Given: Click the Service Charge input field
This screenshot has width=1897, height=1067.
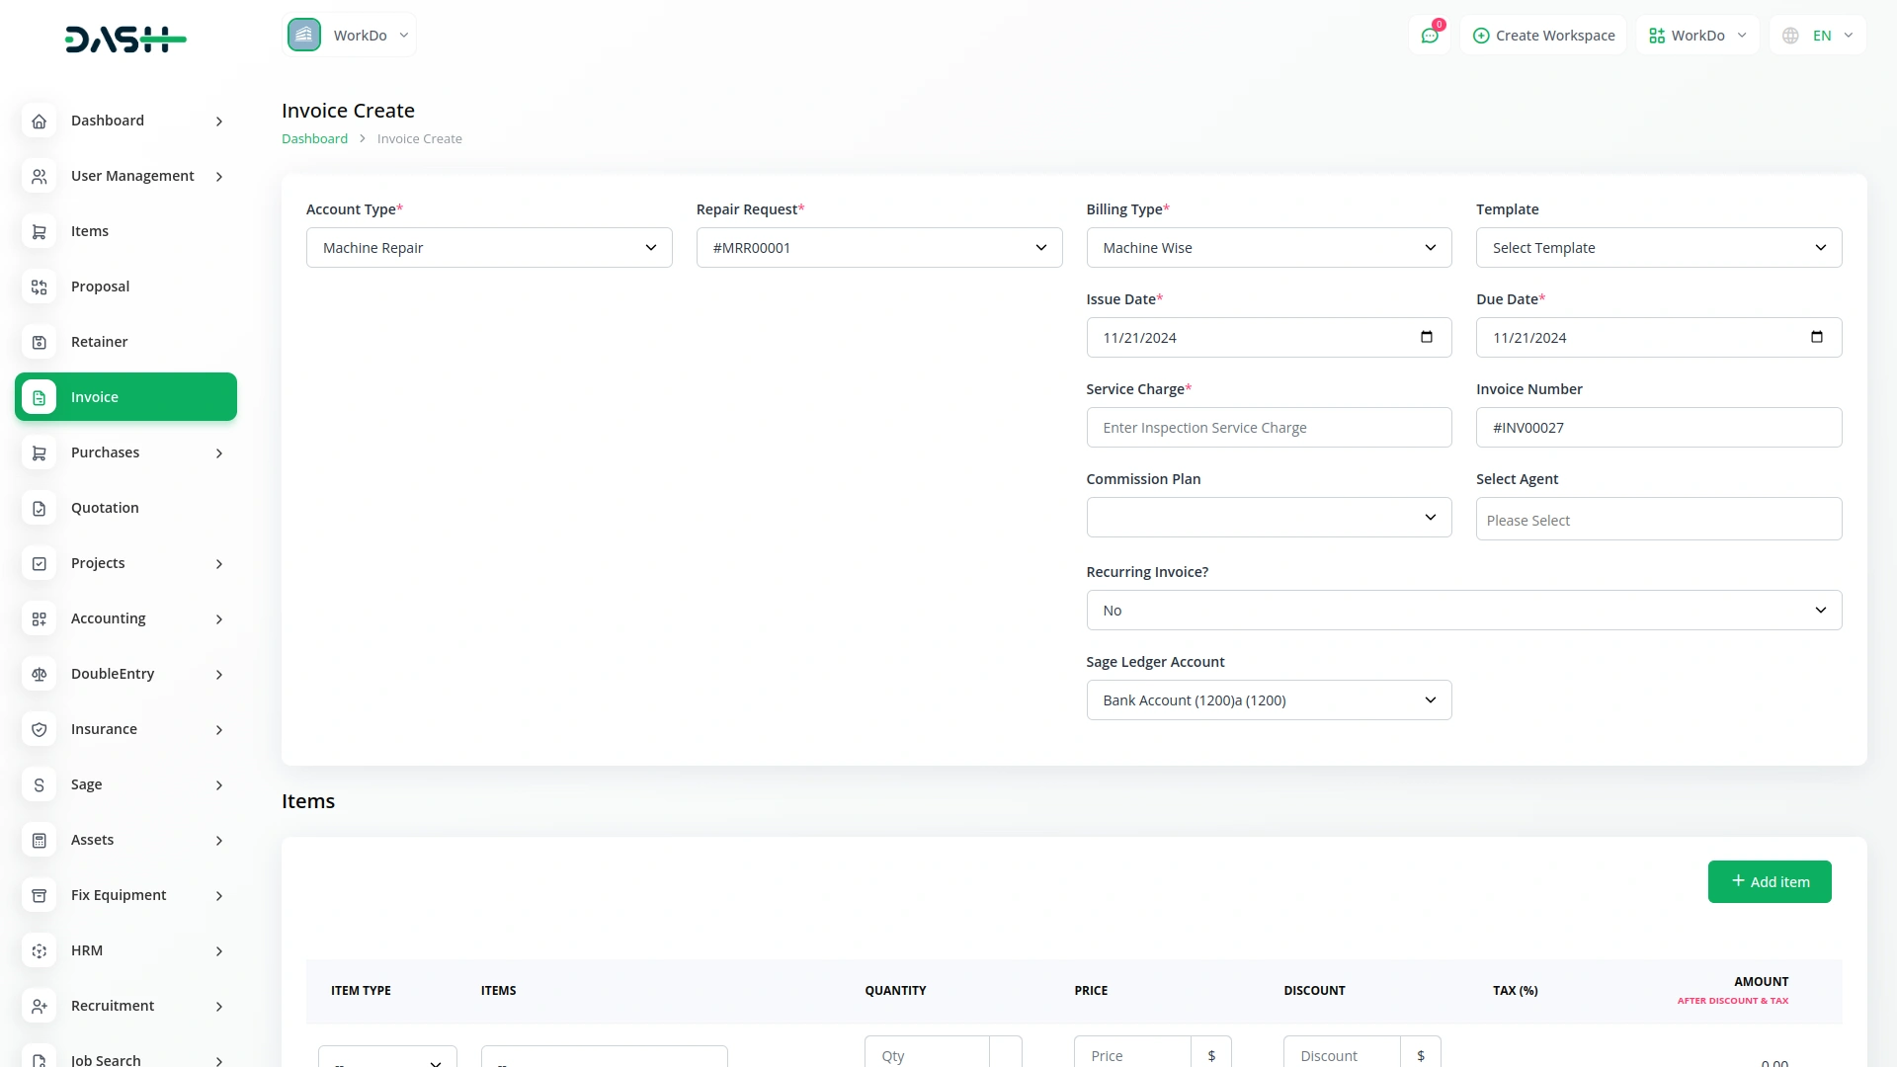Looking at the screenshot, I should coord(1269,428).
